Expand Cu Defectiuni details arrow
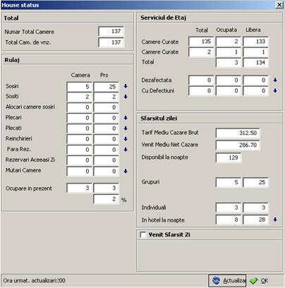Viewport: 285px width, 288px height. pyautogui.click(x=275, y=91)
